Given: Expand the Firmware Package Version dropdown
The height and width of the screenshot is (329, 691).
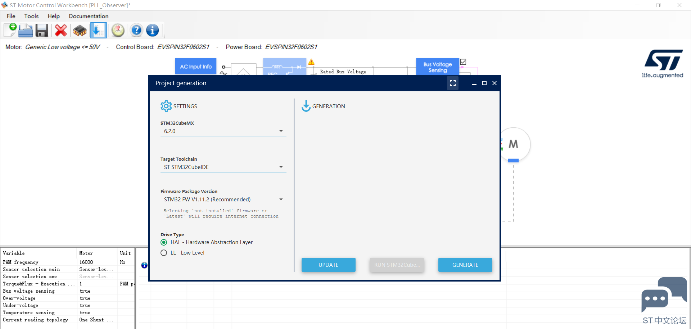Looking at the screenshot, I should point(223,200).
